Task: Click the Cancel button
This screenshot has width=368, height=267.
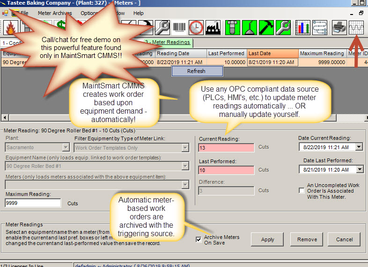Action: coord(344,239)
